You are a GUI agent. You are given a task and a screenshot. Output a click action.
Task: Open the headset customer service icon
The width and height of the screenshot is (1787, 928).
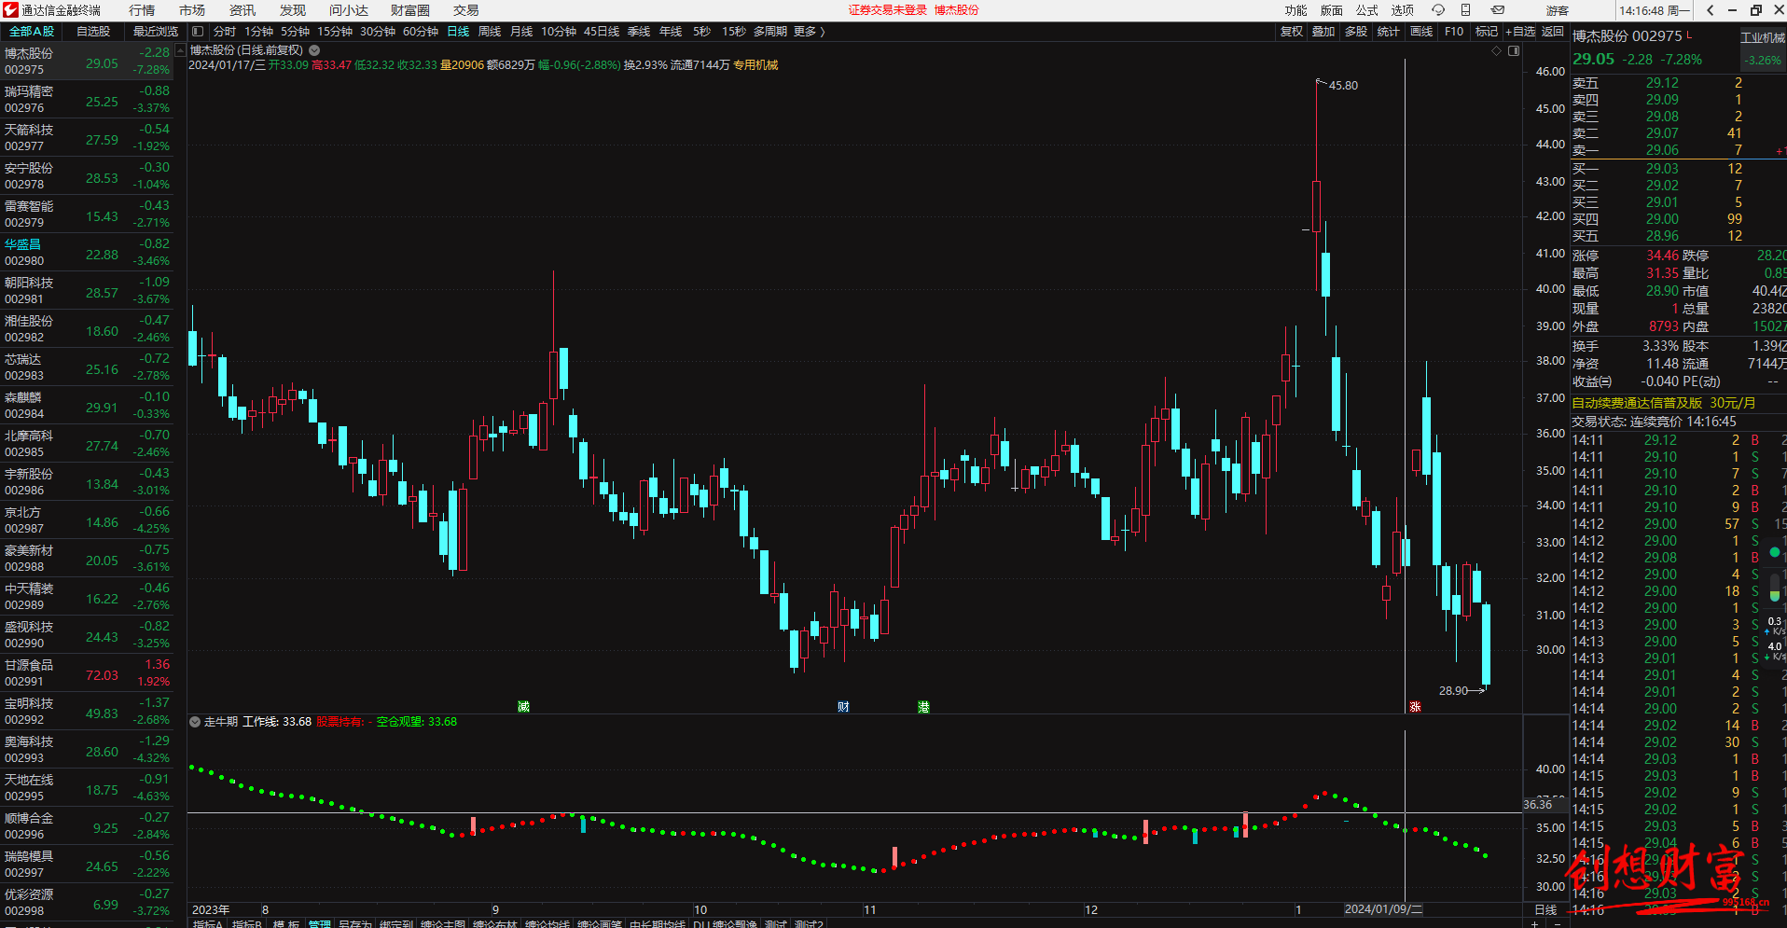(1438, 10)
